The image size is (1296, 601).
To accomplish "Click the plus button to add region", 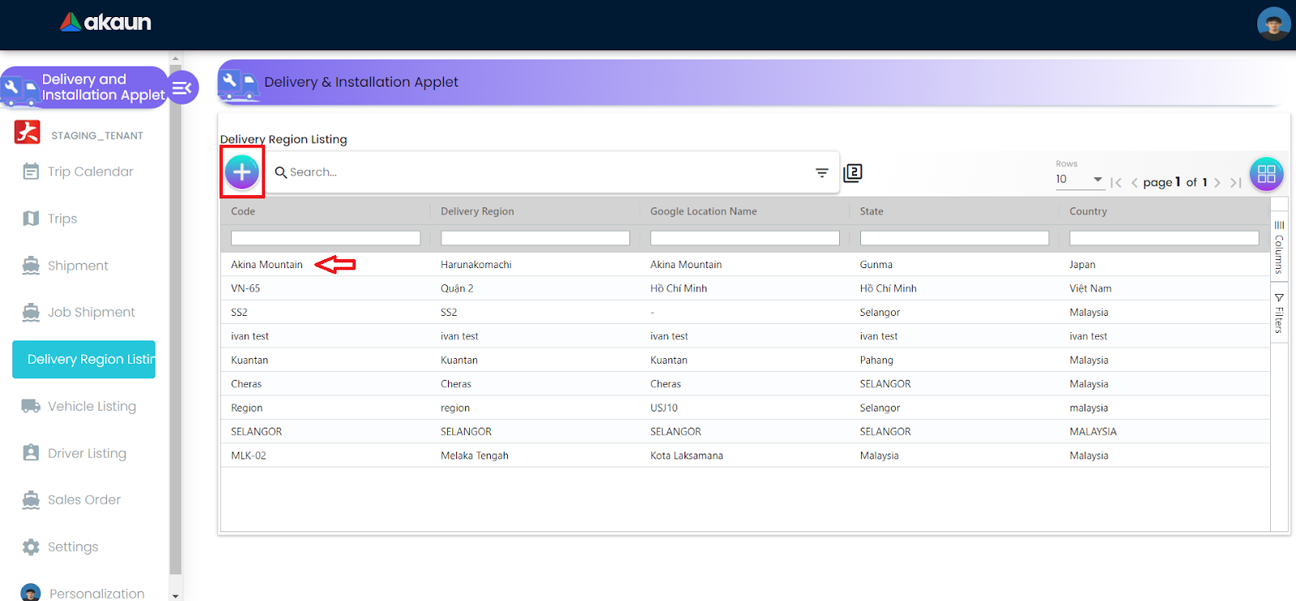I will pos(241,172).
